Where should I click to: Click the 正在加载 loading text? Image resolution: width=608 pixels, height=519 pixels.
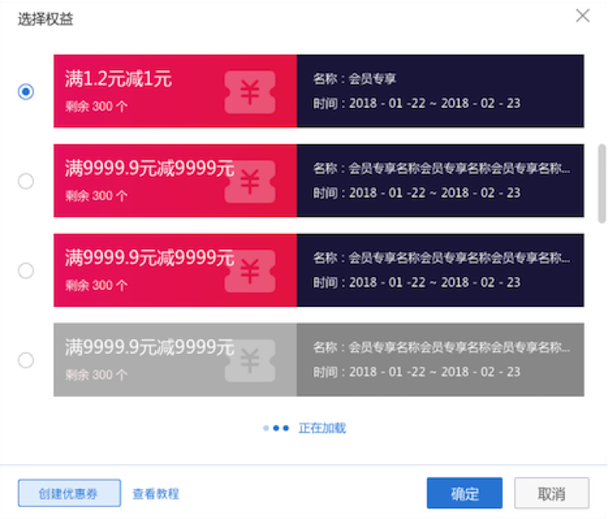coord(323,428)
